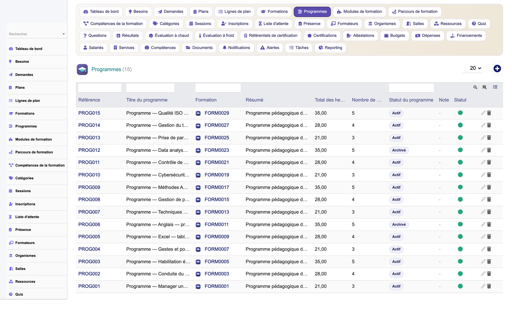Image resolution: width=512 pixels, height=317 pixels.
Task: Delete PROG007 using its trash icon
Action: pyautogui.click(x=489, y=212)
